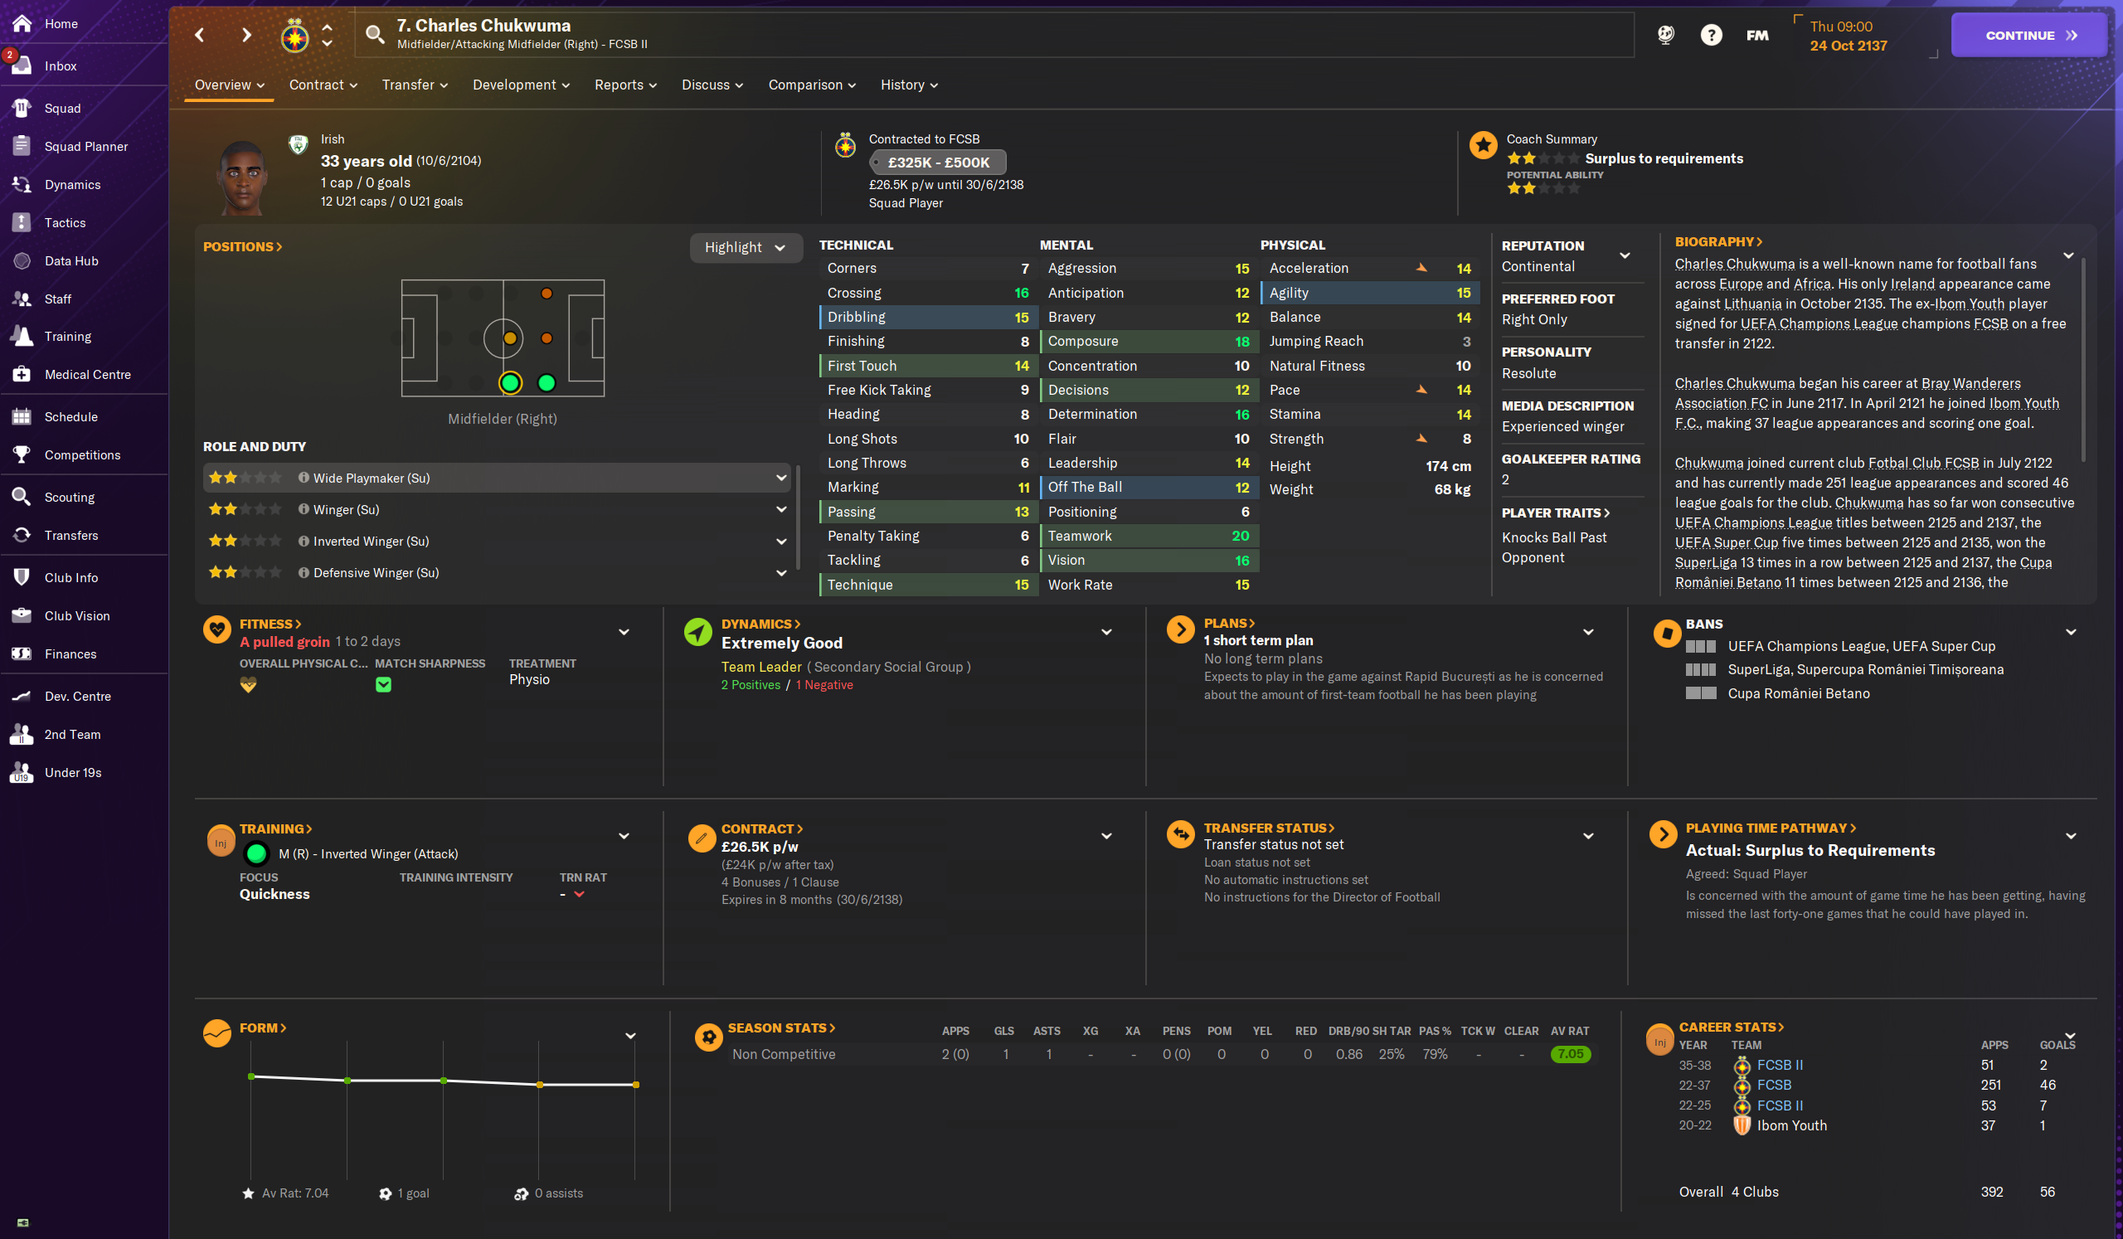Open the Career Stats link

pos(1731,1028)
